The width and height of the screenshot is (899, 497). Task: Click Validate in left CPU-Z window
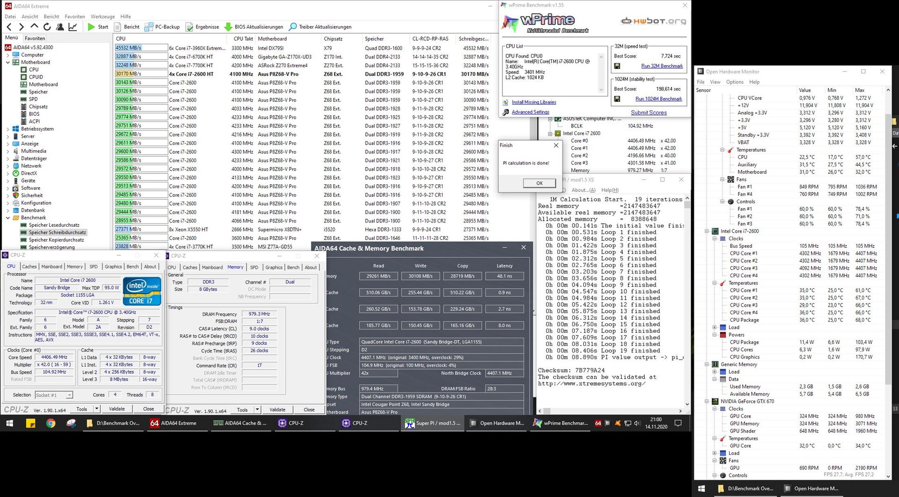[117, 409]
